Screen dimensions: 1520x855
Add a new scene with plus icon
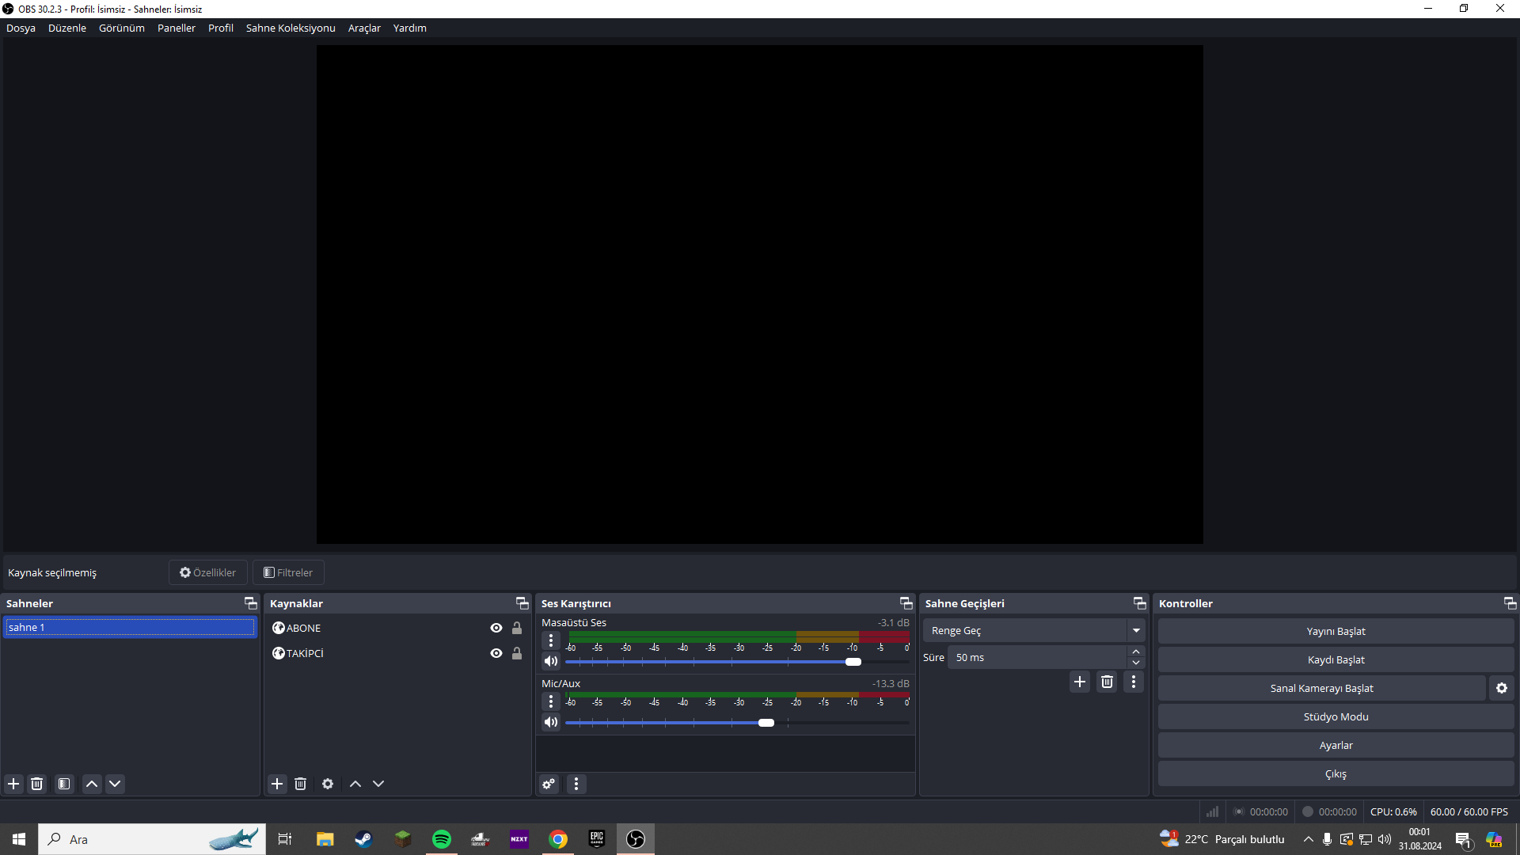click(x=13, y=784)
